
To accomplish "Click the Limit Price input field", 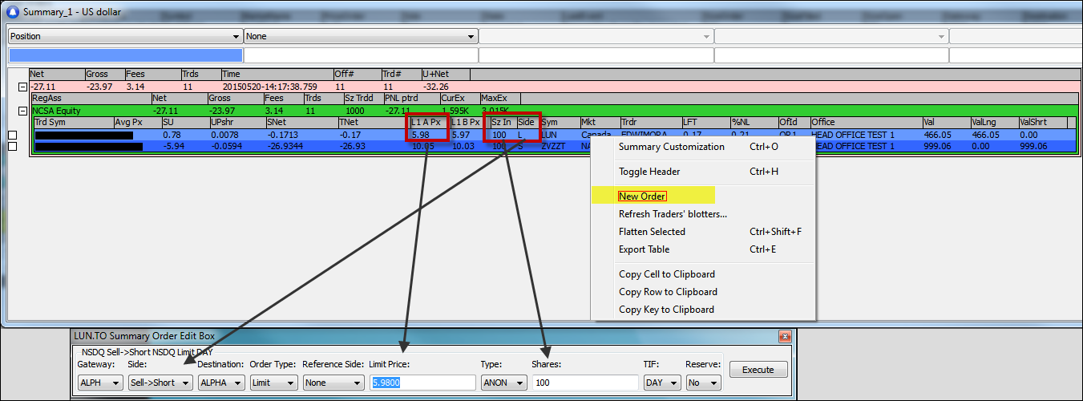I will pos(422,383).
